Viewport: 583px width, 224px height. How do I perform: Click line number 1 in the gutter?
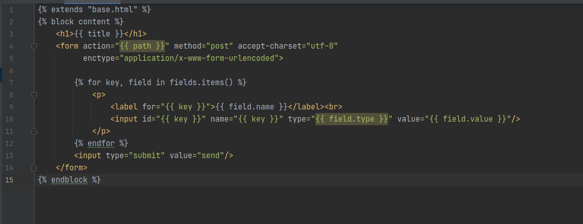(x=11, y=9)
